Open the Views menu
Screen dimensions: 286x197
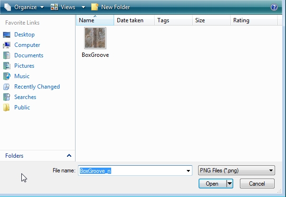63,7
